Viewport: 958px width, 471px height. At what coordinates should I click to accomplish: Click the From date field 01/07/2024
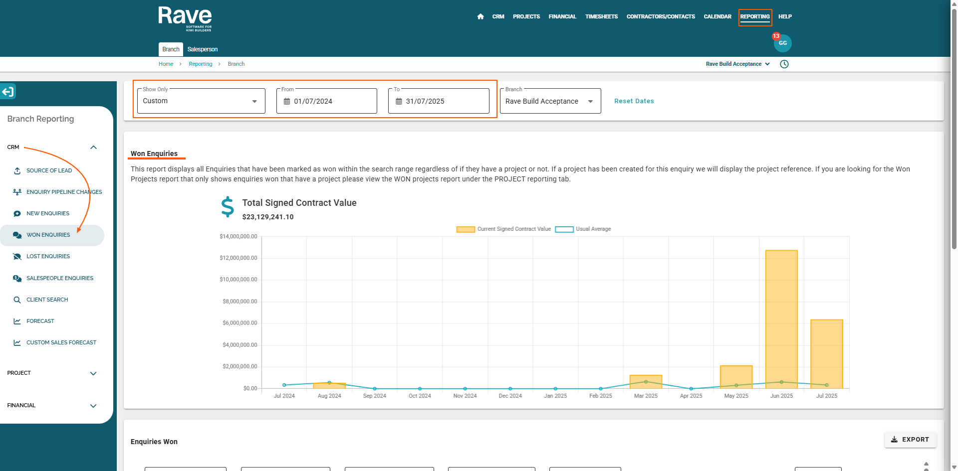[x=327, y=101]
